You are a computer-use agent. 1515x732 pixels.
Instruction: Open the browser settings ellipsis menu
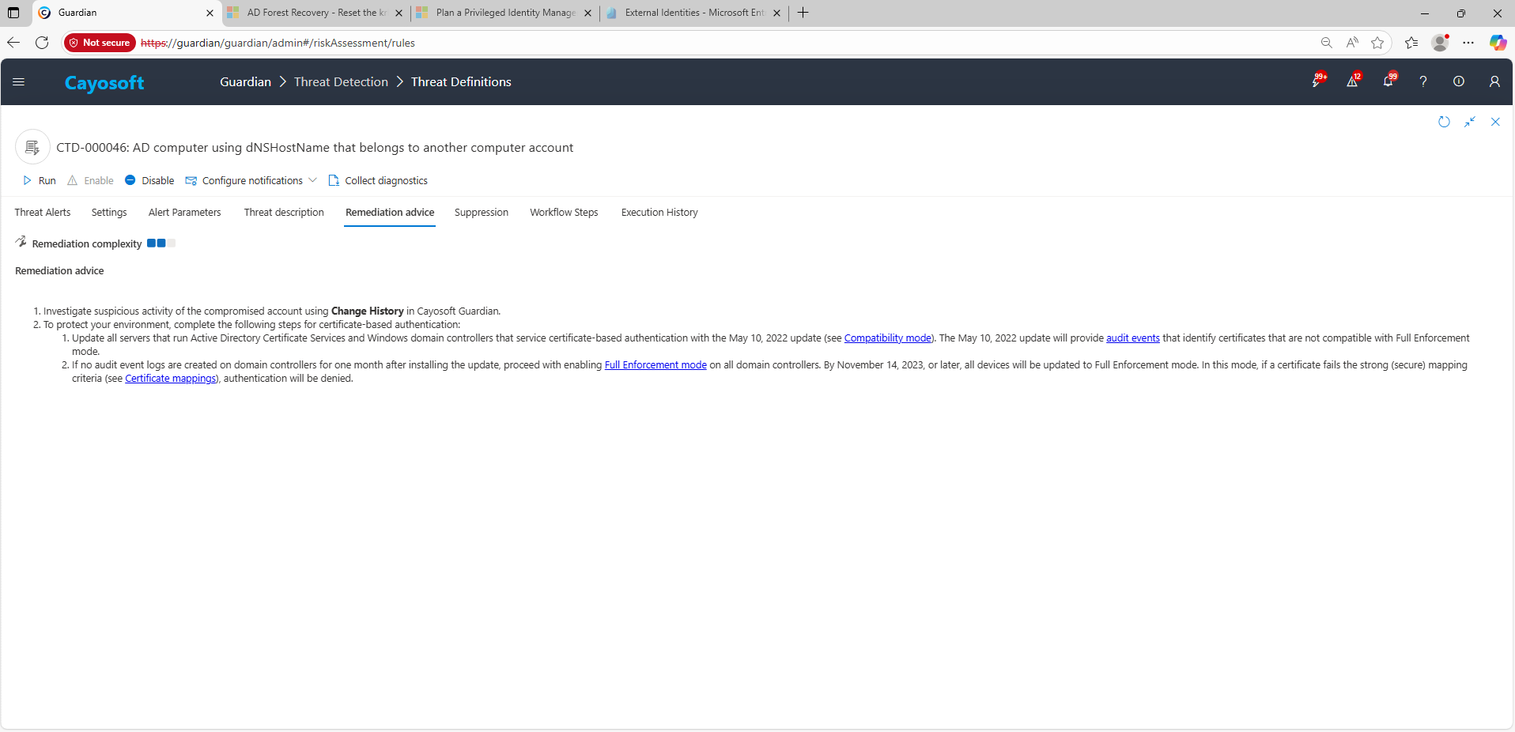click(1468, 43)
